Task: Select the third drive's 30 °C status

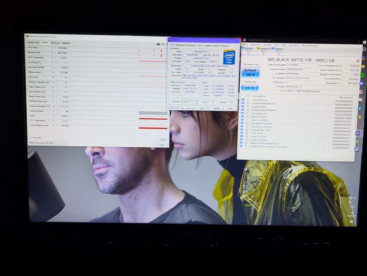Action: coord(278,51)
